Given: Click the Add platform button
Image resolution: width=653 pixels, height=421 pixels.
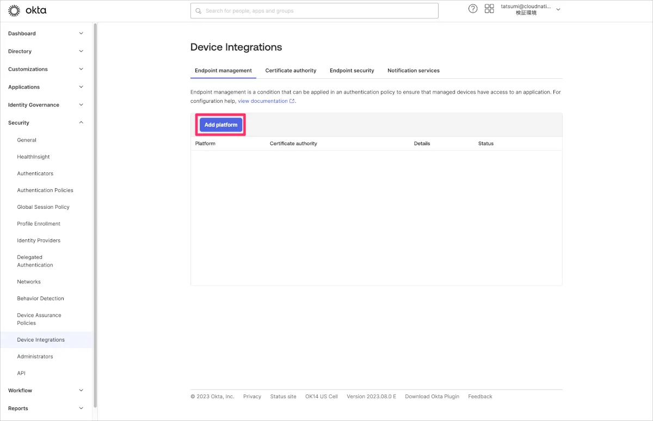Looking at the screenshot, I should [221, 125].
